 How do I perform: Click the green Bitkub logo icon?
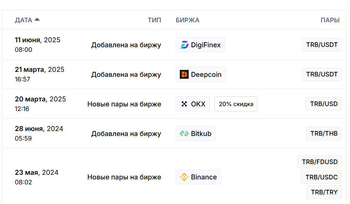184,134
